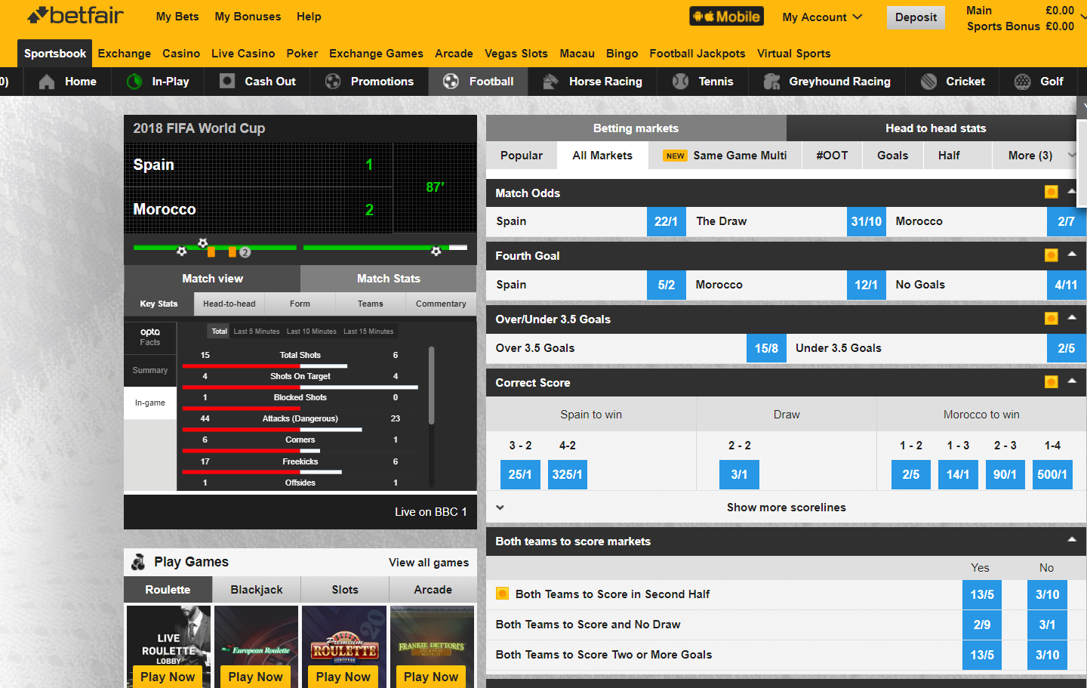The height and width of the screenshot is (688, 1087).
Task: Click the green In-Play clock icon
Action: click(134, 82)
